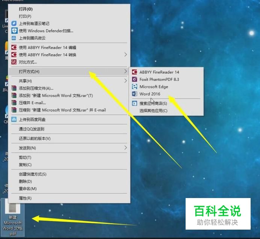Select 使用 ABBYY FineReader 14 转换
The height and width of the screenshot is (239, 260).
[69, 54]
